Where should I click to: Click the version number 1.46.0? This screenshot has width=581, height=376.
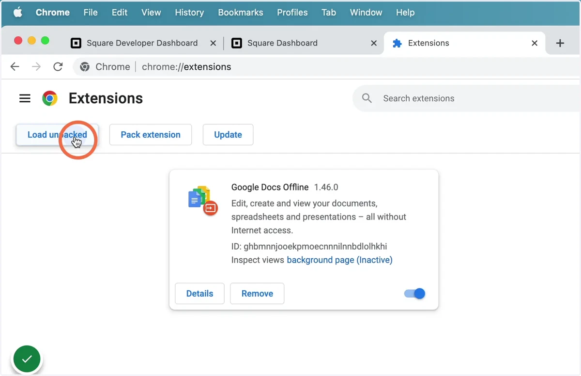coord(326,187)
